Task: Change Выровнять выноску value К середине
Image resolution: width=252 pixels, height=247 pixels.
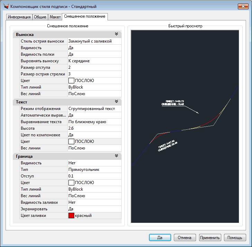Action: click(x=94, y=61)
